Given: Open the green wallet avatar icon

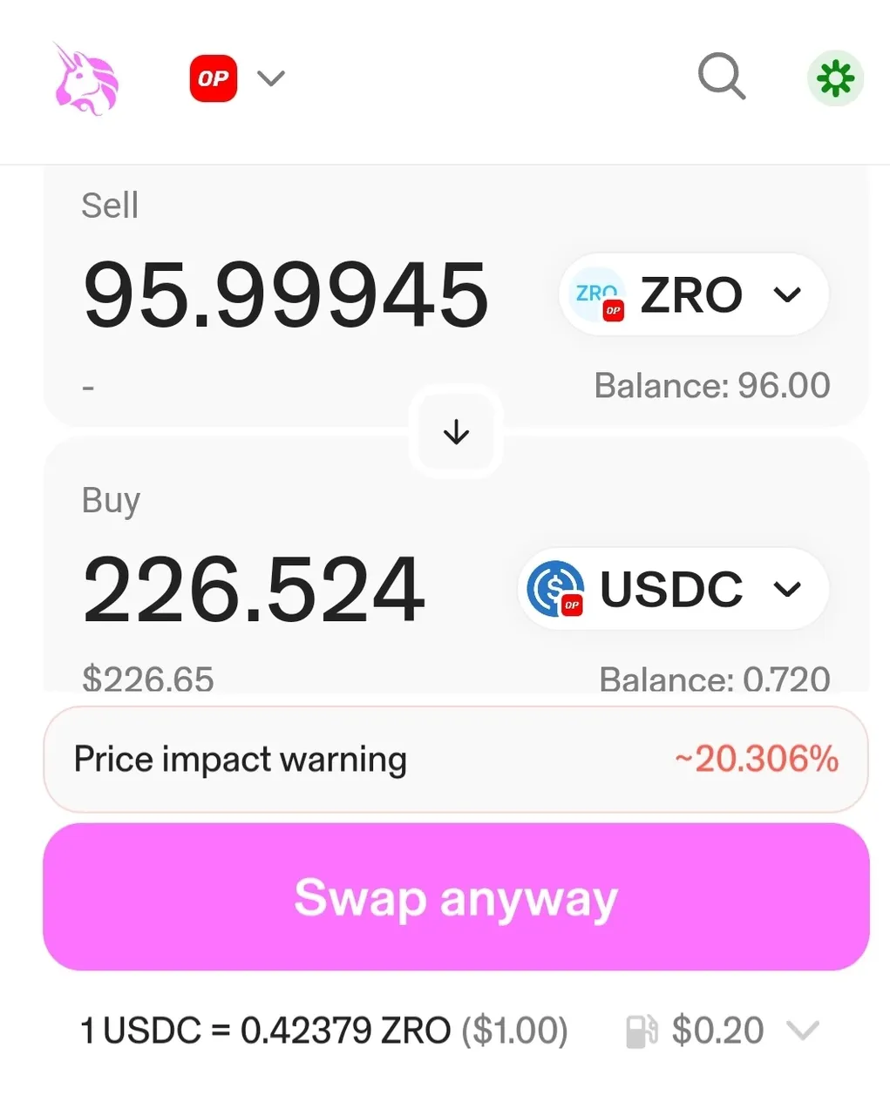Looking at the screenshot, I should [x=835, y=78].
